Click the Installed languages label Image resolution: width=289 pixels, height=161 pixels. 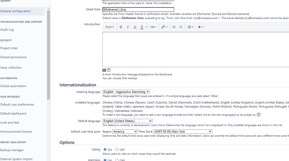pyautogui.click(x=88, y=102)
